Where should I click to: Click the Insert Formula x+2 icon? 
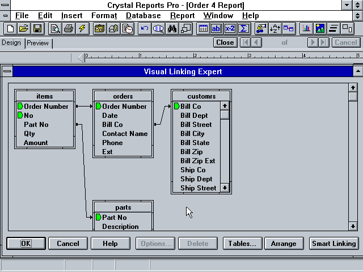click(230, 29)
